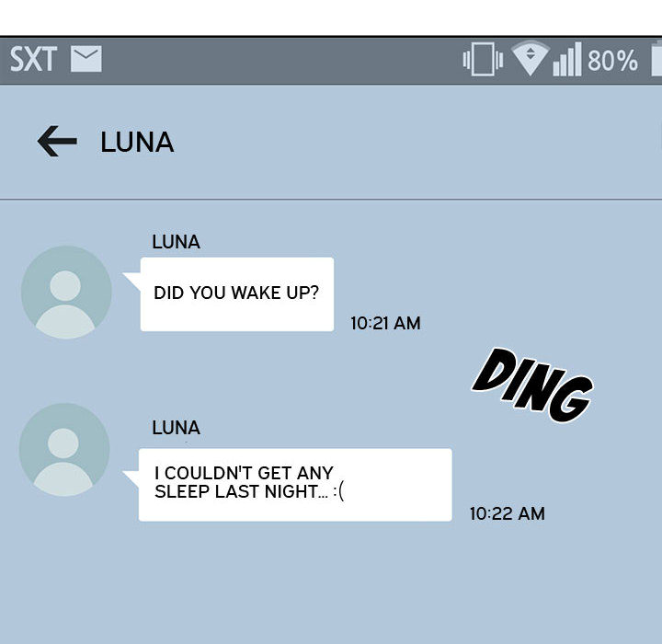The width and height of the screenshot is (662, 644).
Task: Tap the 80% battery indicator
Action: [x=612, y=61]
